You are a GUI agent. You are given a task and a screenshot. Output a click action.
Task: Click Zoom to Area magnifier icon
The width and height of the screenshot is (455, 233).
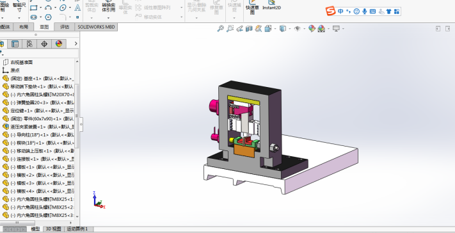(x=230, y=28)
